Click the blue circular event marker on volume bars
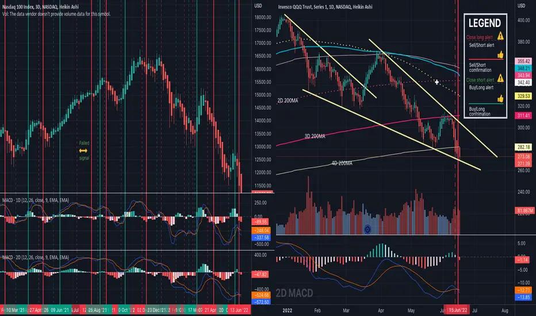Image resolution: width=536 pixels, height=316 pixels. click(367, 230)
